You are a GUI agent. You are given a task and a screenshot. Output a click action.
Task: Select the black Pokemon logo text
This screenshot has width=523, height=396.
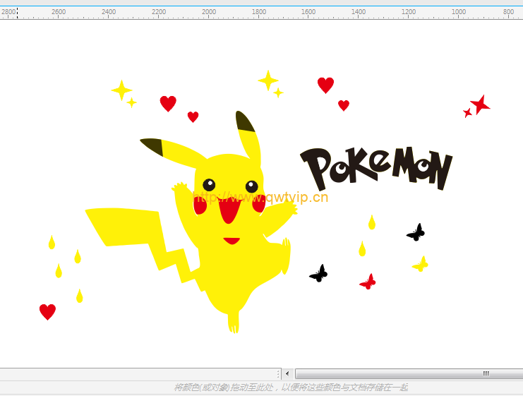[376, 169]
